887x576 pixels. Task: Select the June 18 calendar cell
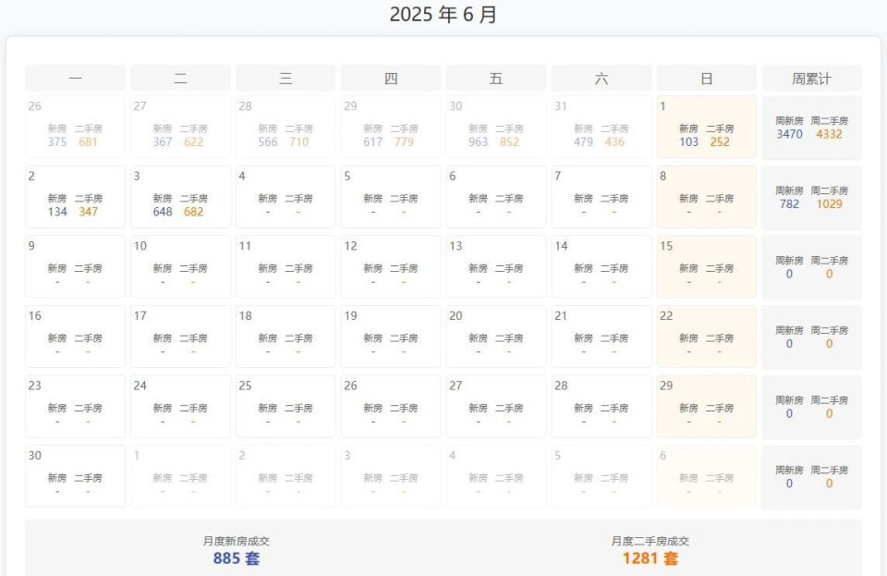pyautogui.click(x=286, y=337)
